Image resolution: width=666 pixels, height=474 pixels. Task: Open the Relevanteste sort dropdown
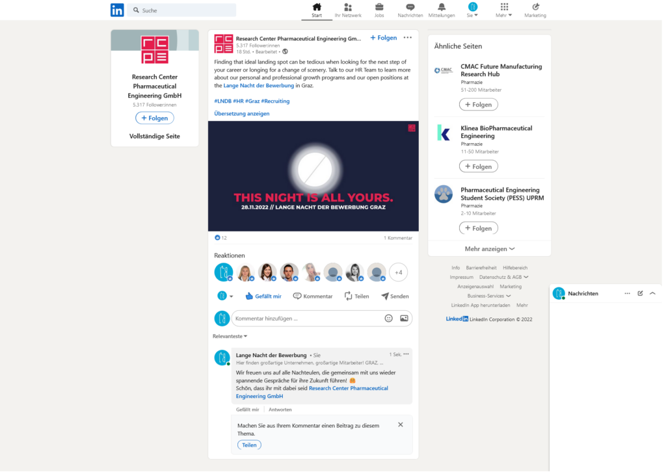point(230,336)
